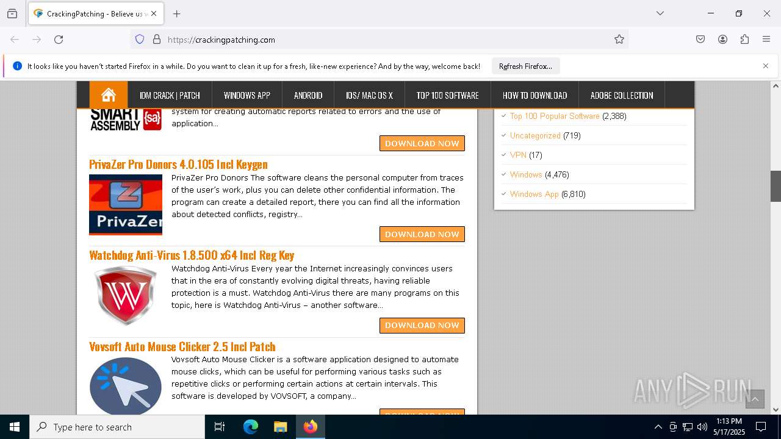781x439 pixels.
Task: Open Task View on taskbar
Action: click(x=220, y=427)
